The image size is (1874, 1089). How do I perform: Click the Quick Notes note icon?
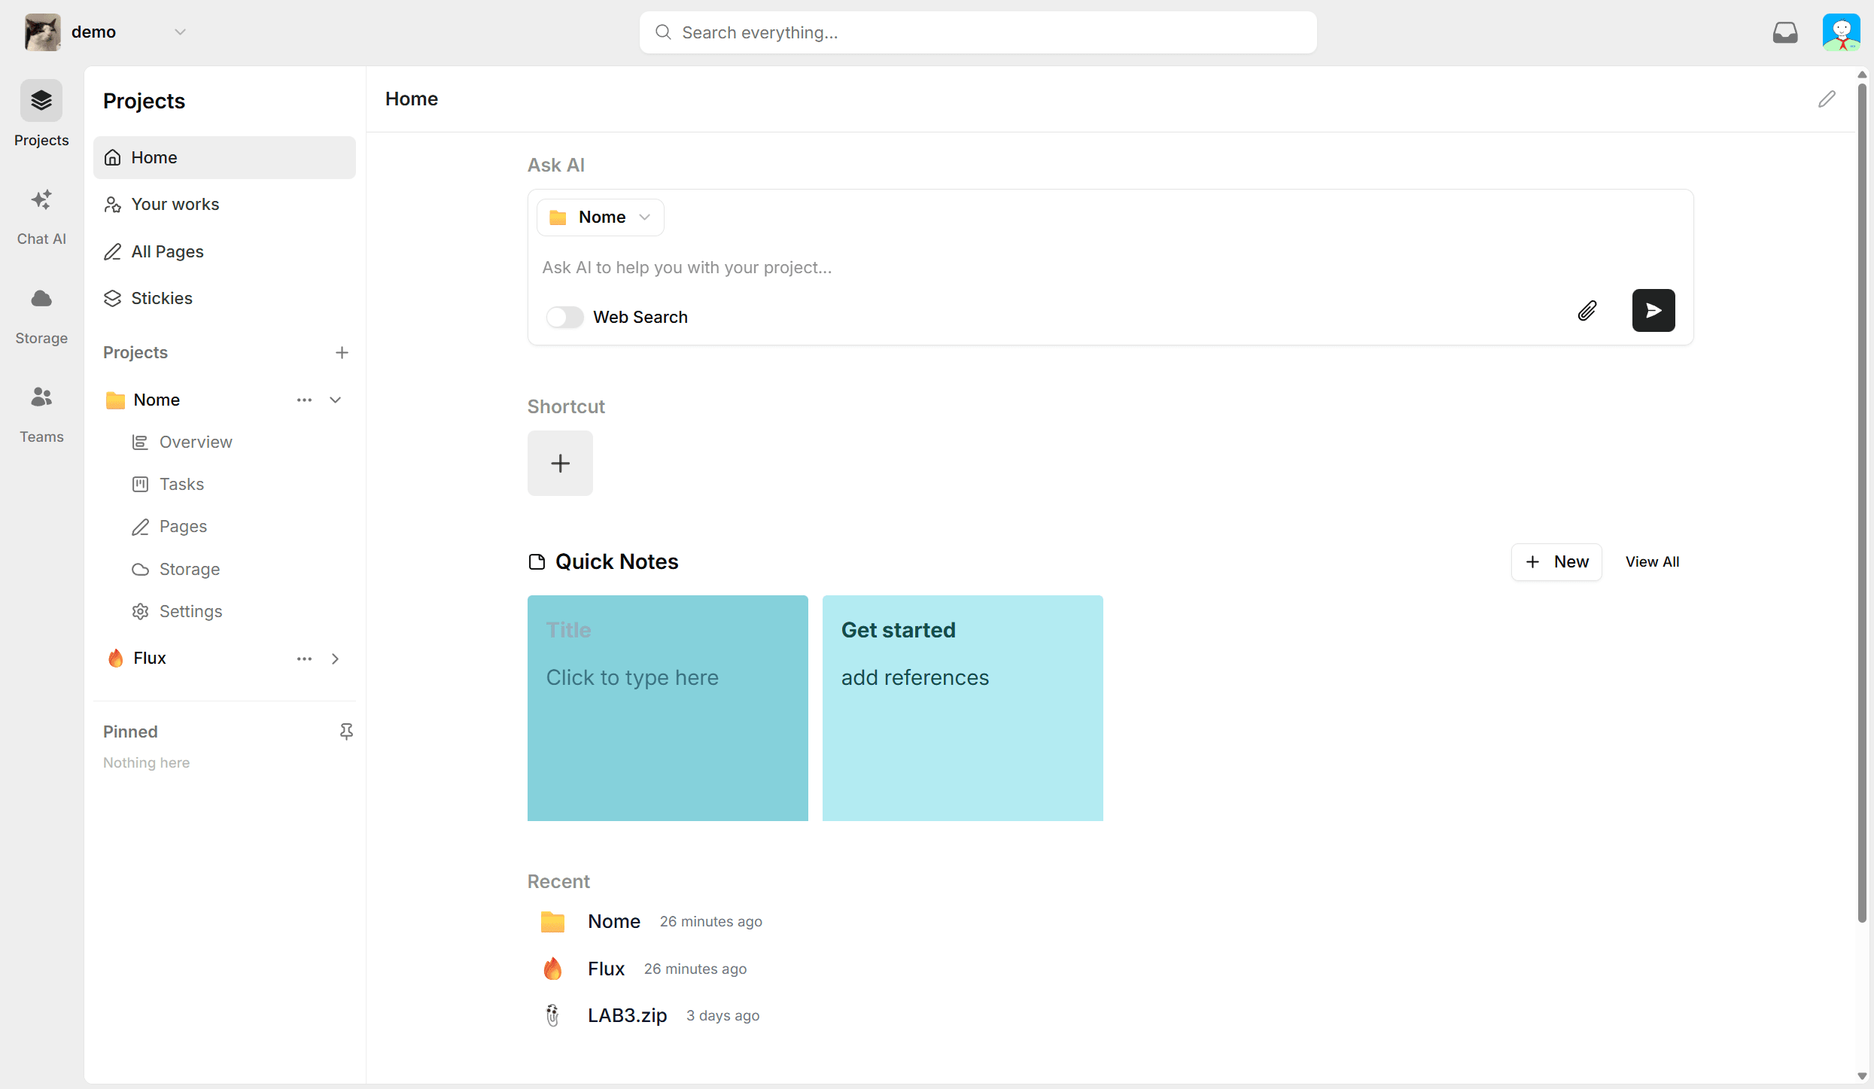537,561
